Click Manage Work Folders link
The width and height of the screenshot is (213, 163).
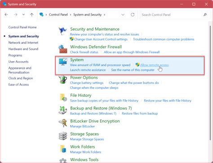point(86,152)
